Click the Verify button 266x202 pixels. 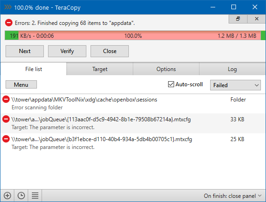click(x=67, y=51)
